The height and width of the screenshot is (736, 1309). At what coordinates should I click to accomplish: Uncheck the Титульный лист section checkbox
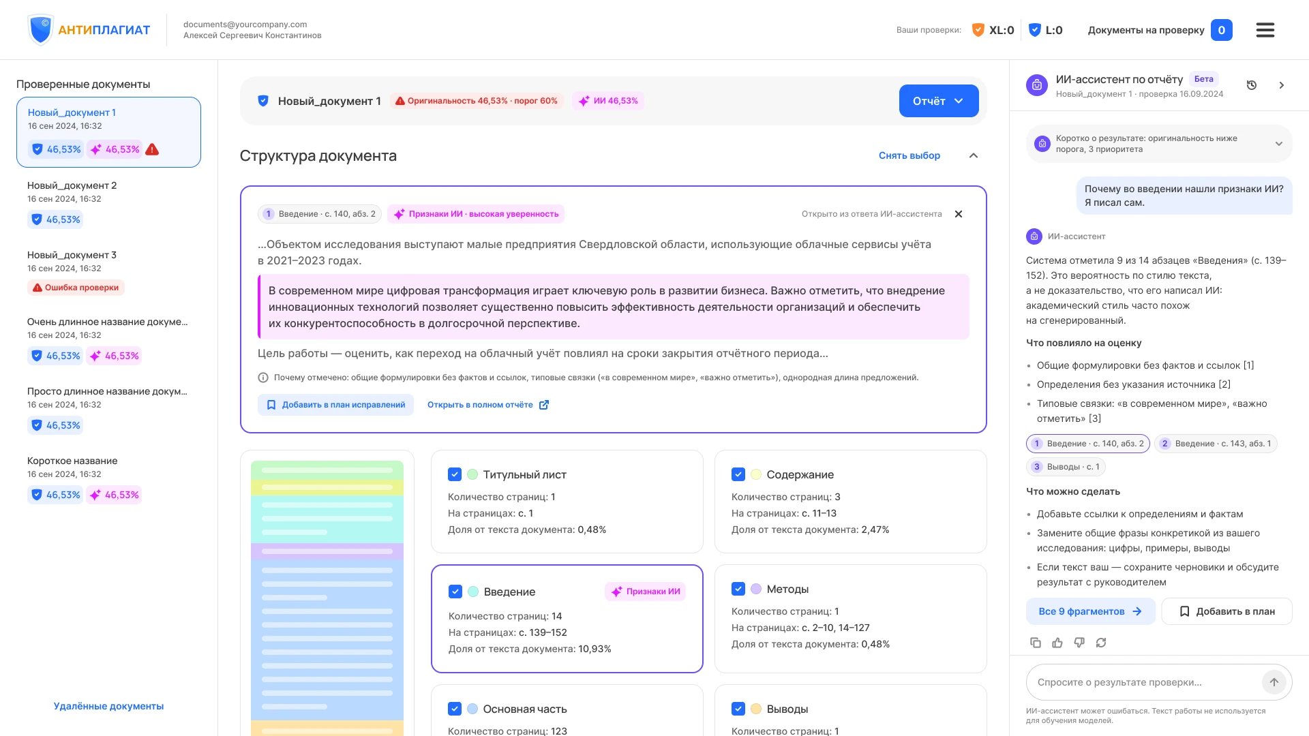click(x=455, y=474)
